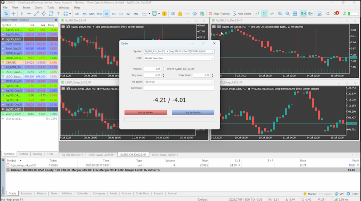Toggle Algo Trading on

(x=219, y=14)
